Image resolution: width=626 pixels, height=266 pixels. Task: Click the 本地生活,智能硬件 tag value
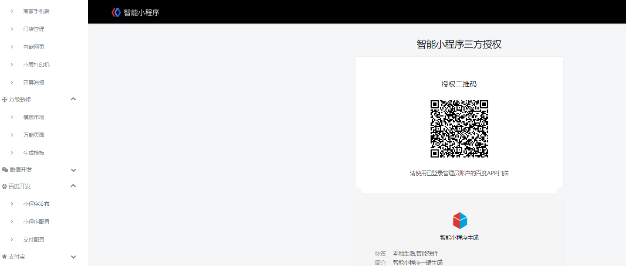coord(416,253)
